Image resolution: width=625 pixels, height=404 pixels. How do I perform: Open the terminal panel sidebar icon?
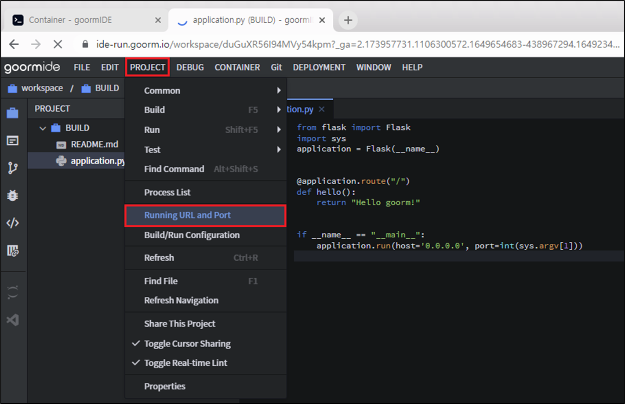tap(13, 141)
